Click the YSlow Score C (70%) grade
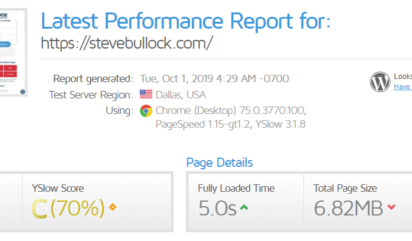412x241 pixels. 68,208
